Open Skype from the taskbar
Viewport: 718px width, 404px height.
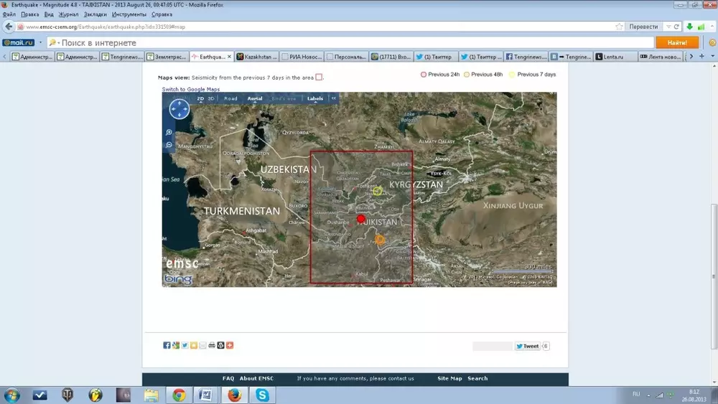coord(263,395)
